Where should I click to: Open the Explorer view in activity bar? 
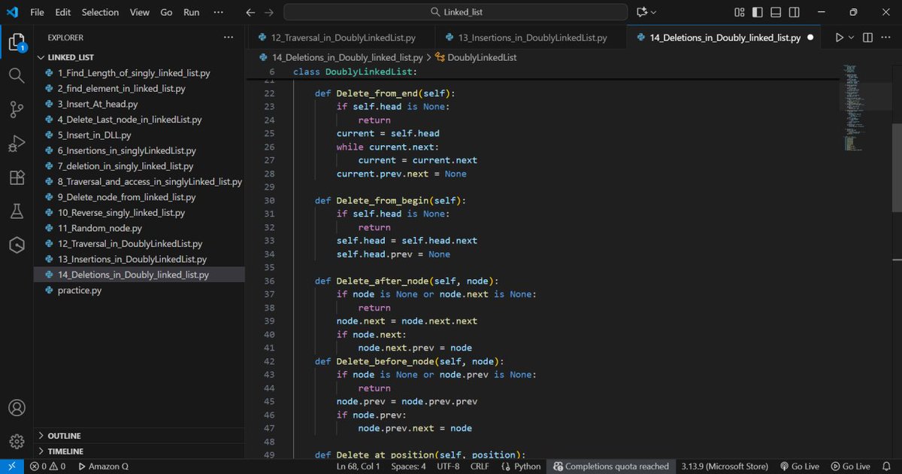pos(17,42)
